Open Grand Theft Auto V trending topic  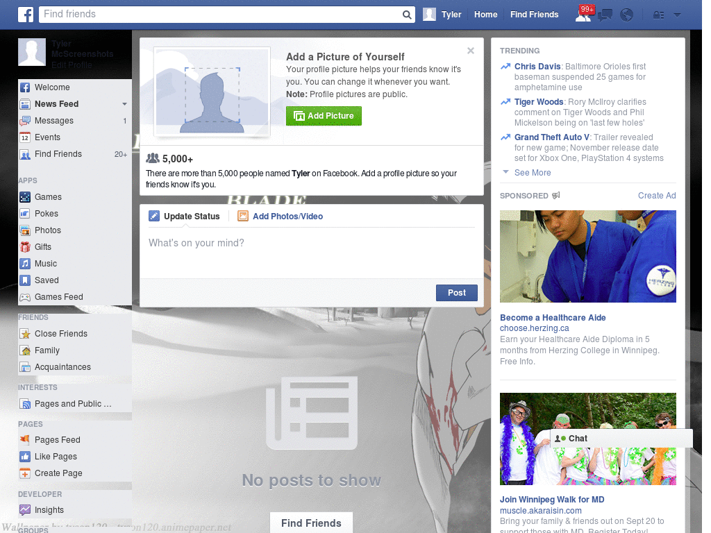(552, 137)
